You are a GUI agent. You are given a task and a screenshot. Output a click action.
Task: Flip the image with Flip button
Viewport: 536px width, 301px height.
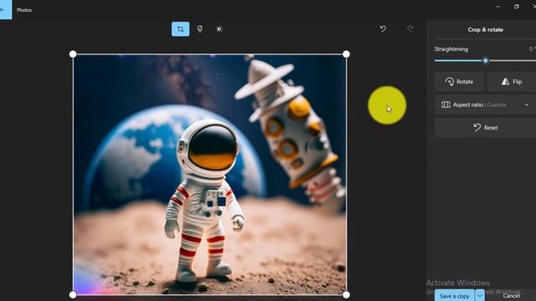512,82
